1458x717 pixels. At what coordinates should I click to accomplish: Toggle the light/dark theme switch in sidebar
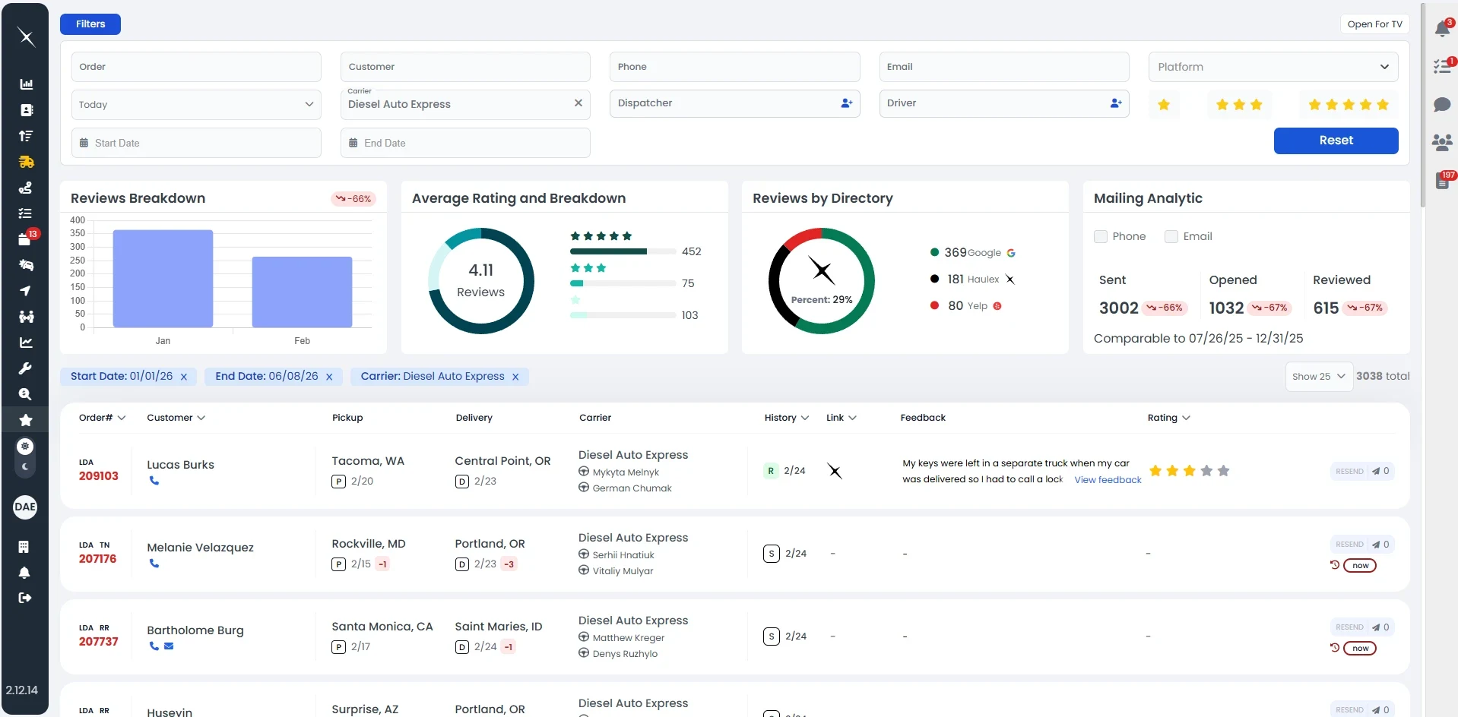[x=25, y=456]
